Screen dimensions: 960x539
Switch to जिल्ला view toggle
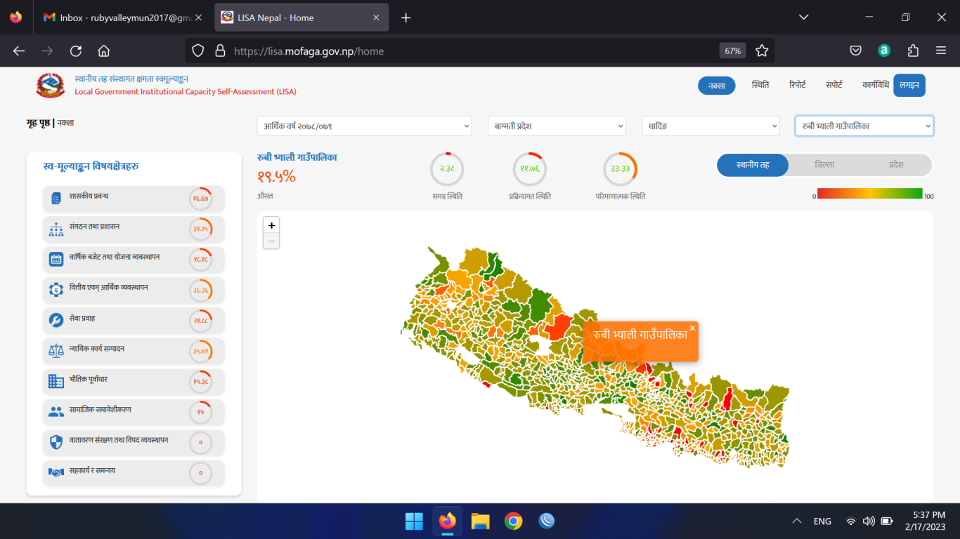pyautogui.click(x=824, y=165)
